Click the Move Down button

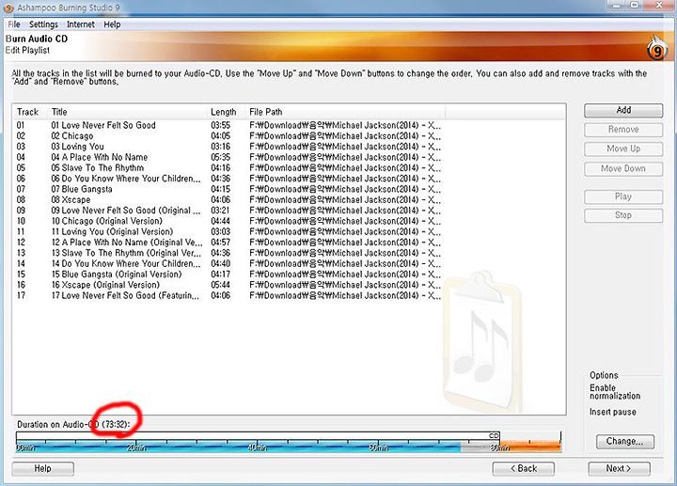click(623, 169)
